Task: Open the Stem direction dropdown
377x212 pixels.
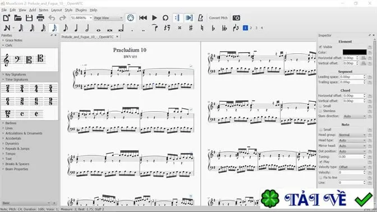Action: [355, 116]
